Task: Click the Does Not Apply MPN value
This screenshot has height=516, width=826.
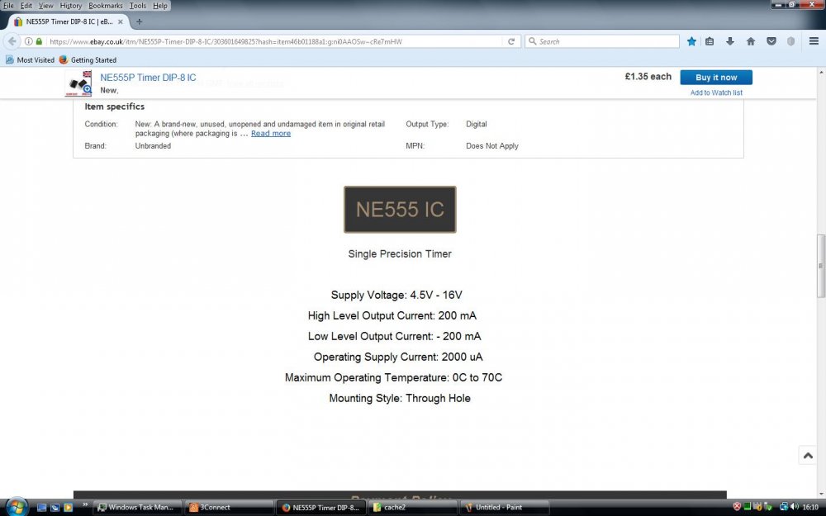Action: click(492, 146)
